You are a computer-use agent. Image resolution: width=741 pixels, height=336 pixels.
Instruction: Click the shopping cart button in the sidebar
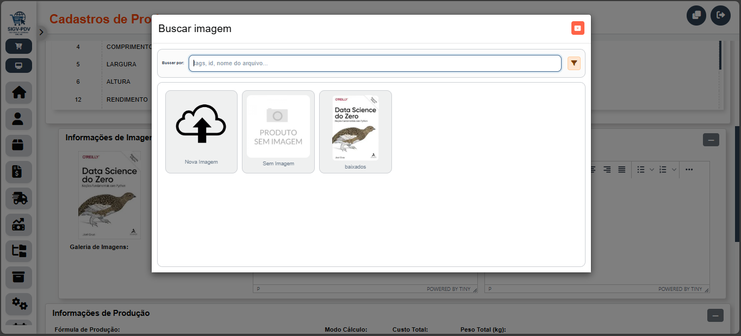pos(19,46)
